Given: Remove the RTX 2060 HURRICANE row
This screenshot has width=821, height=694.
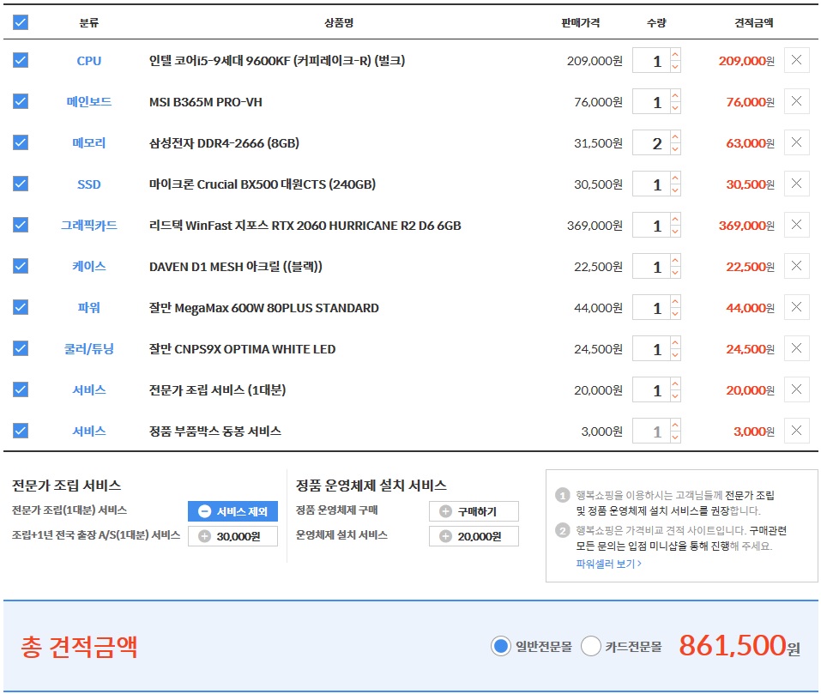Looking at the screenshot, I should (796, 225).
